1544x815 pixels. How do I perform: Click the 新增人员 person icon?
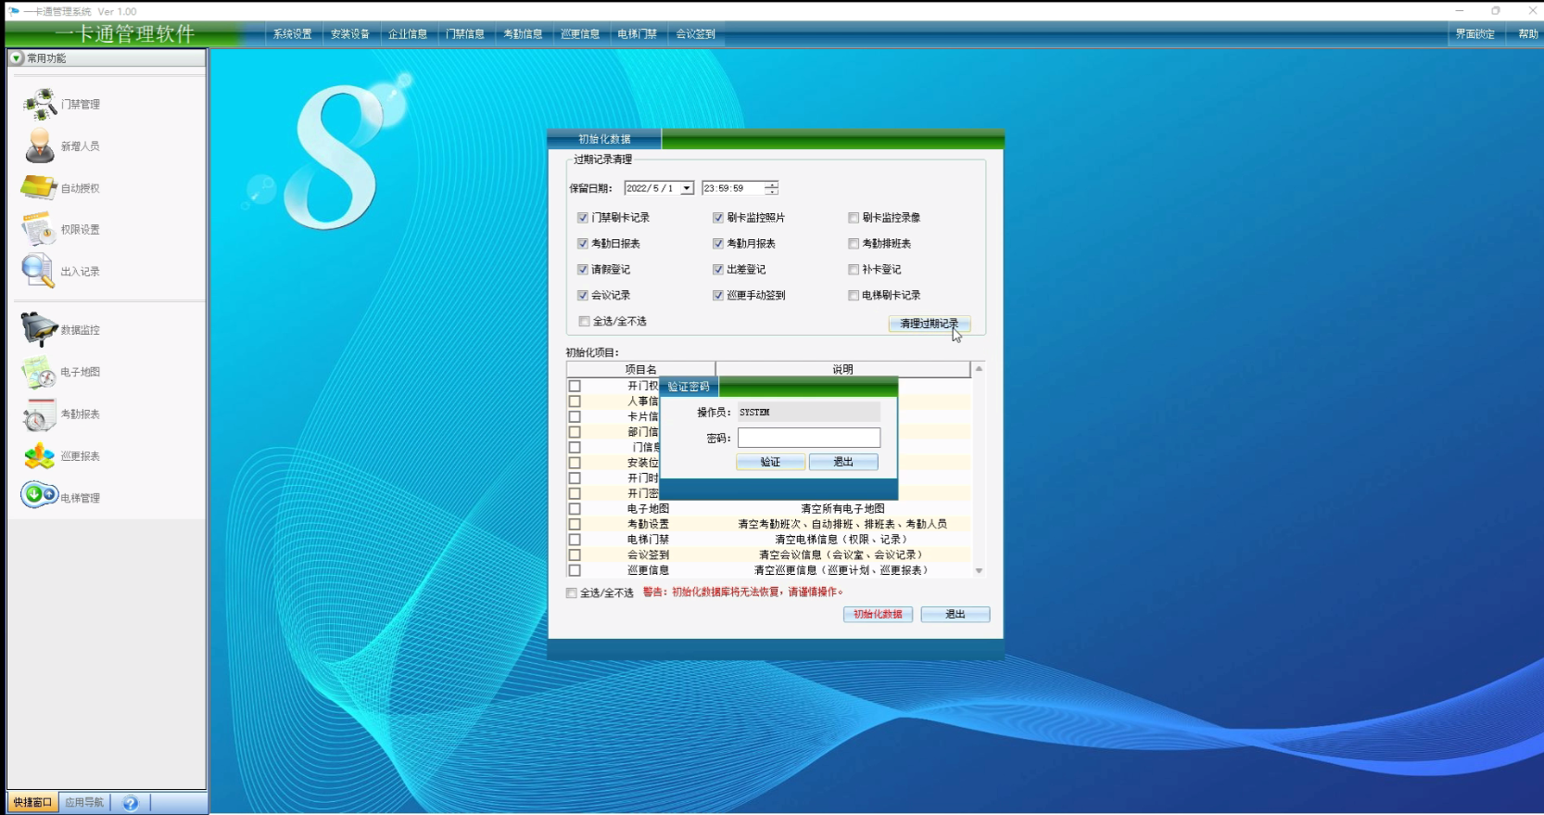39,146
